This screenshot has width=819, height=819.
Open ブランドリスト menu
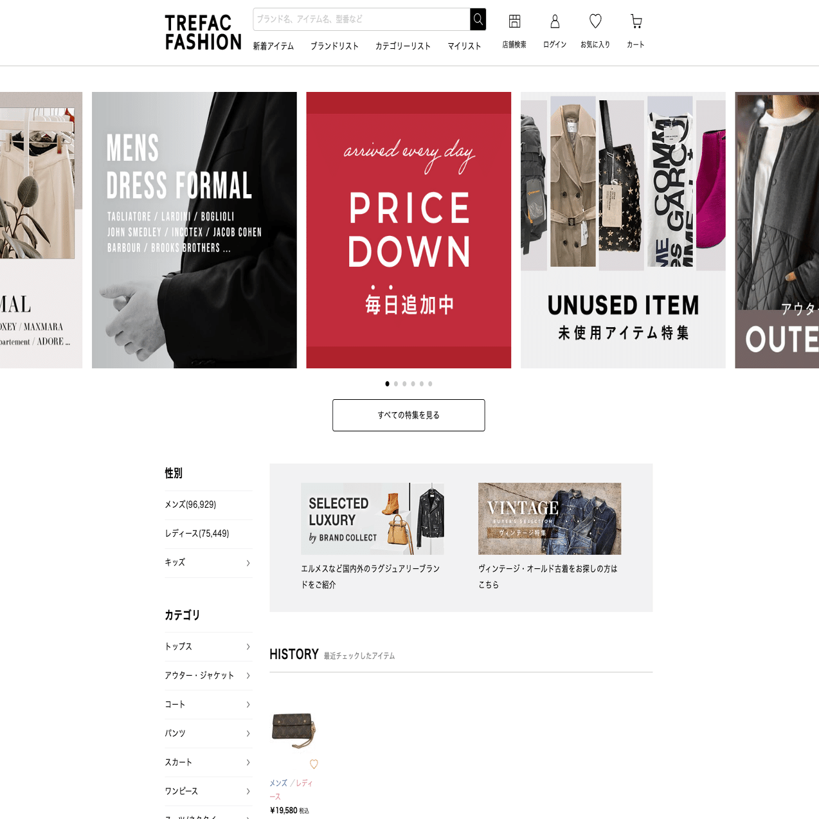[334, 46]
